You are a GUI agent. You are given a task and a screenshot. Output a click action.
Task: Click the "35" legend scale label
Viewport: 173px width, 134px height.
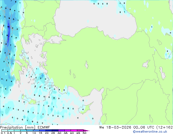[65, 133]
